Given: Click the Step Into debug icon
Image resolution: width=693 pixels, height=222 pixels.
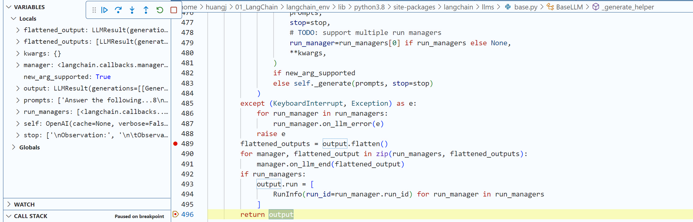Looking at the screenshot, I should click(132, 10).
